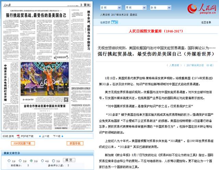Click the vertical 中缅首次合办电视剧栏目开播 headline
This screenshot has height=170, width=219.
pos(5,83)
